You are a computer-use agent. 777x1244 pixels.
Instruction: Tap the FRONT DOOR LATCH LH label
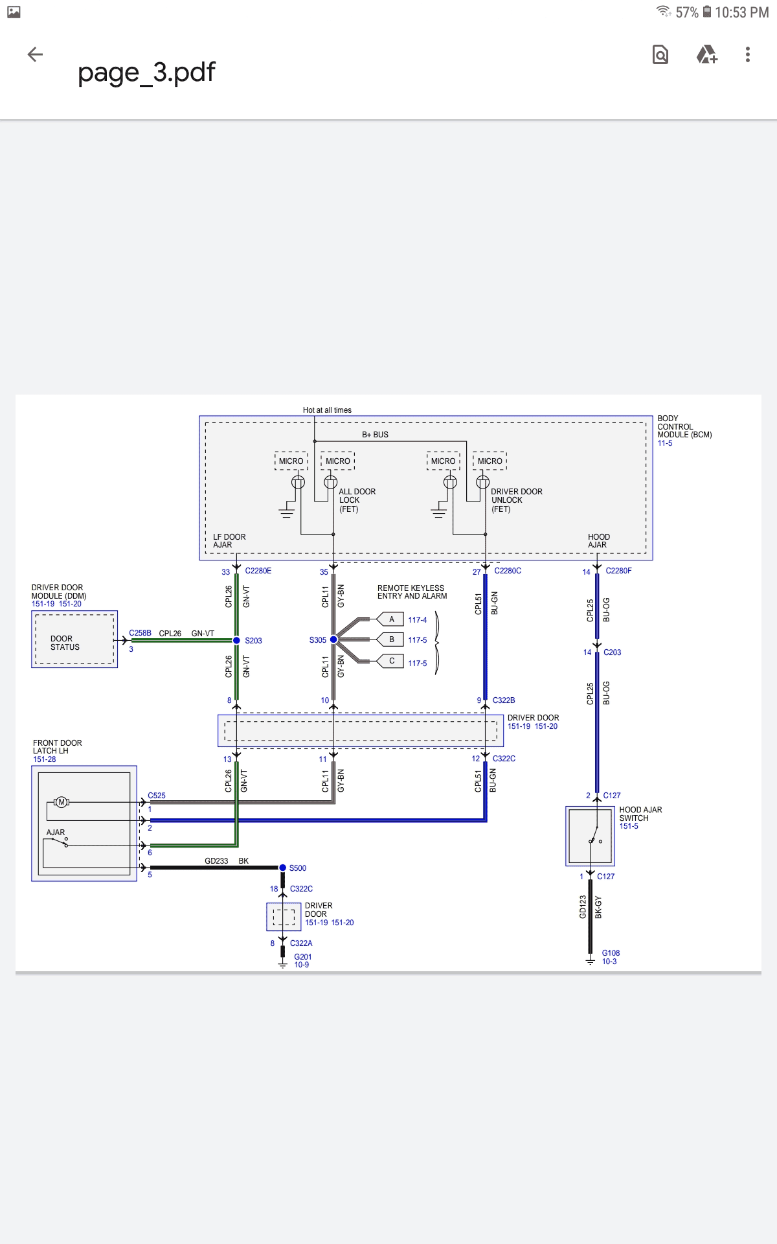click(57, 747)
